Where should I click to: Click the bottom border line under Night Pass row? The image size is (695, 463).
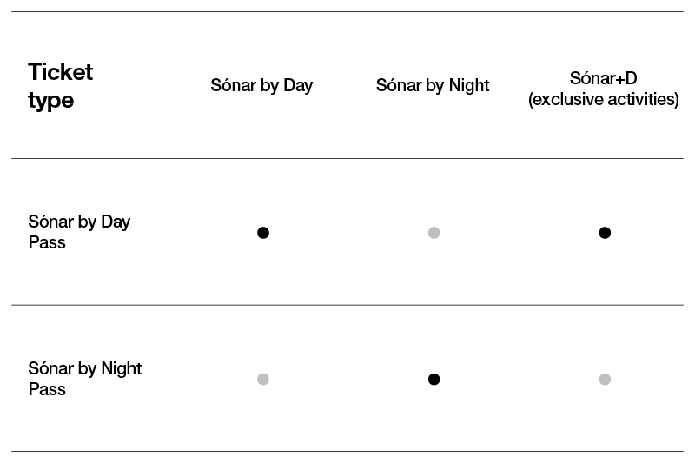coord(347,452)
